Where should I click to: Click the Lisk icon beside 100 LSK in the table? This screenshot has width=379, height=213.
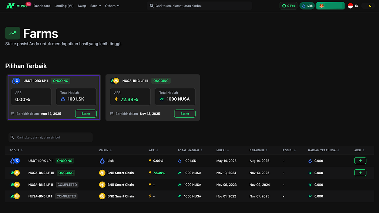[x=180, y=160]
